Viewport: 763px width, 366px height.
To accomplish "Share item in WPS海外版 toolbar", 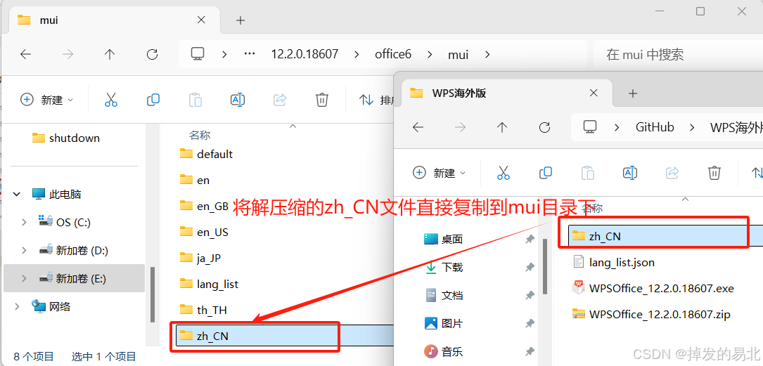I will [x=672, y=173].
